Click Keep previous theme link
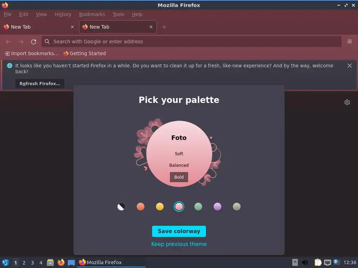 click(179, 244)
